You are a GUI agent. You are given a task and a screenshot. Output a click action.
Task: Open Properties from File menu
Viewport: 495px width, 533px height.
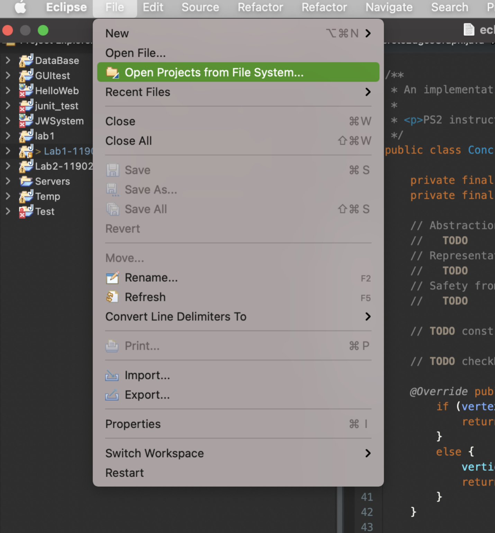click(238, 424)
